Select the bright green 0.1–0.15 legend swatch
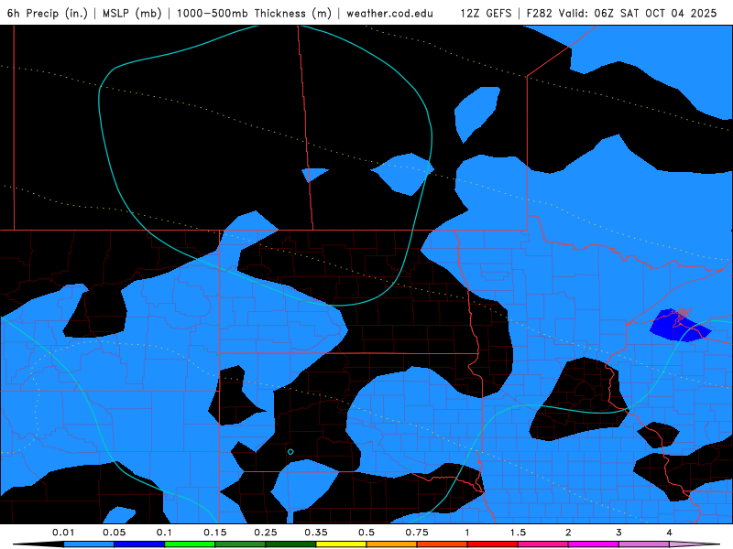This screenshot has height=549, width=733. coord(190,544)
